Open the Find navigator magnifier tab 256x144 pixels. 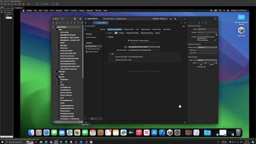pyautogui.click(x=64, y=23)
